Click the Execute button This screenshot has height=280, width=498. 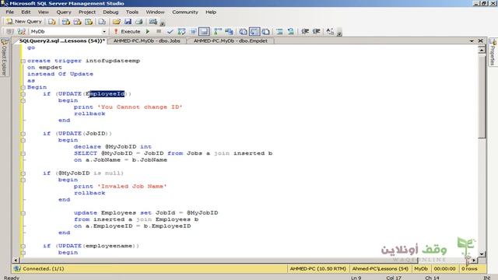128,31
